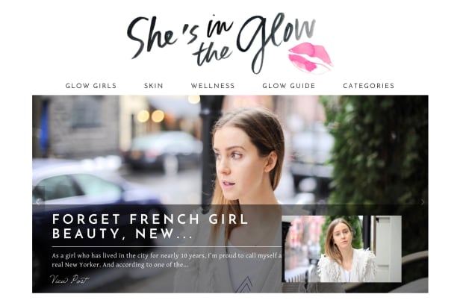Show the previous slide with left arrow
Viewport: 463px width, 303px height.
click(x=38, y=202)
